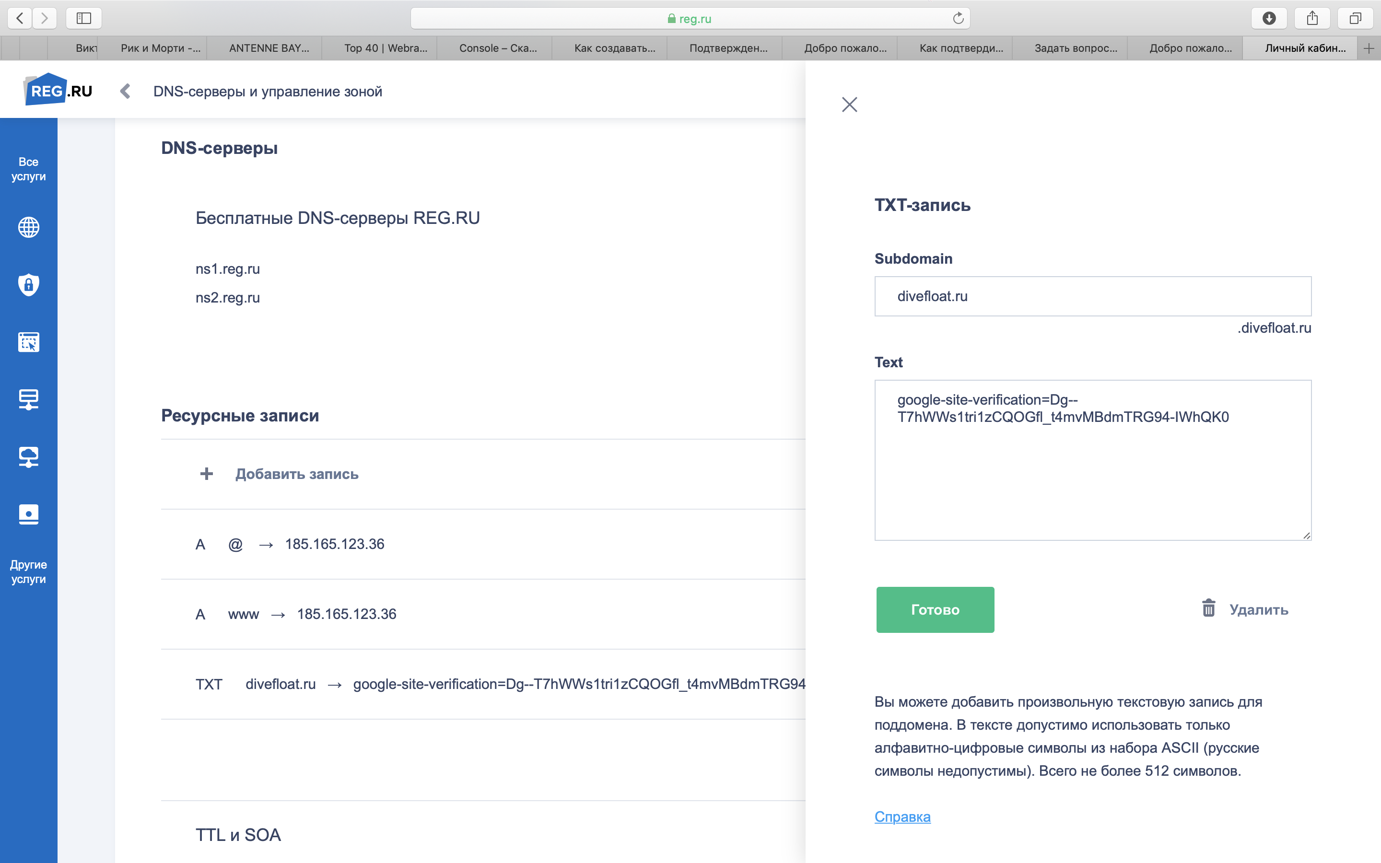Image resolution: width=1381 pixels, height=863 pixels.
Task: Switch to the Console – Ска... tab
Action: (497, 48)
